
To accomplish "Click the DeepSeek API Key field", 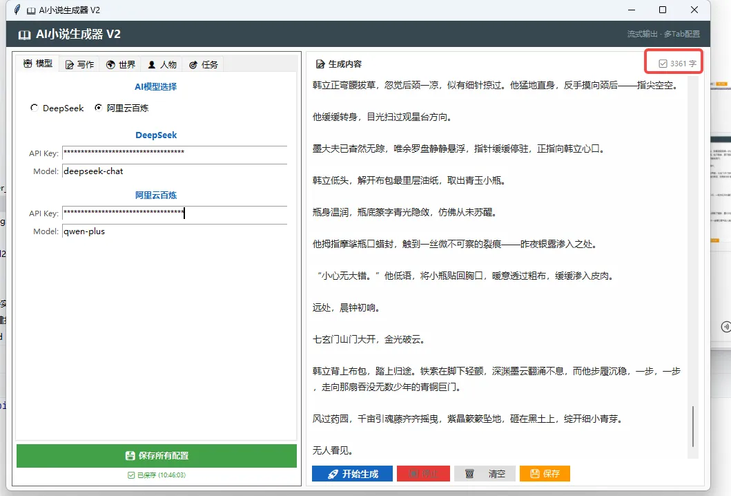I will pos(175,153).
